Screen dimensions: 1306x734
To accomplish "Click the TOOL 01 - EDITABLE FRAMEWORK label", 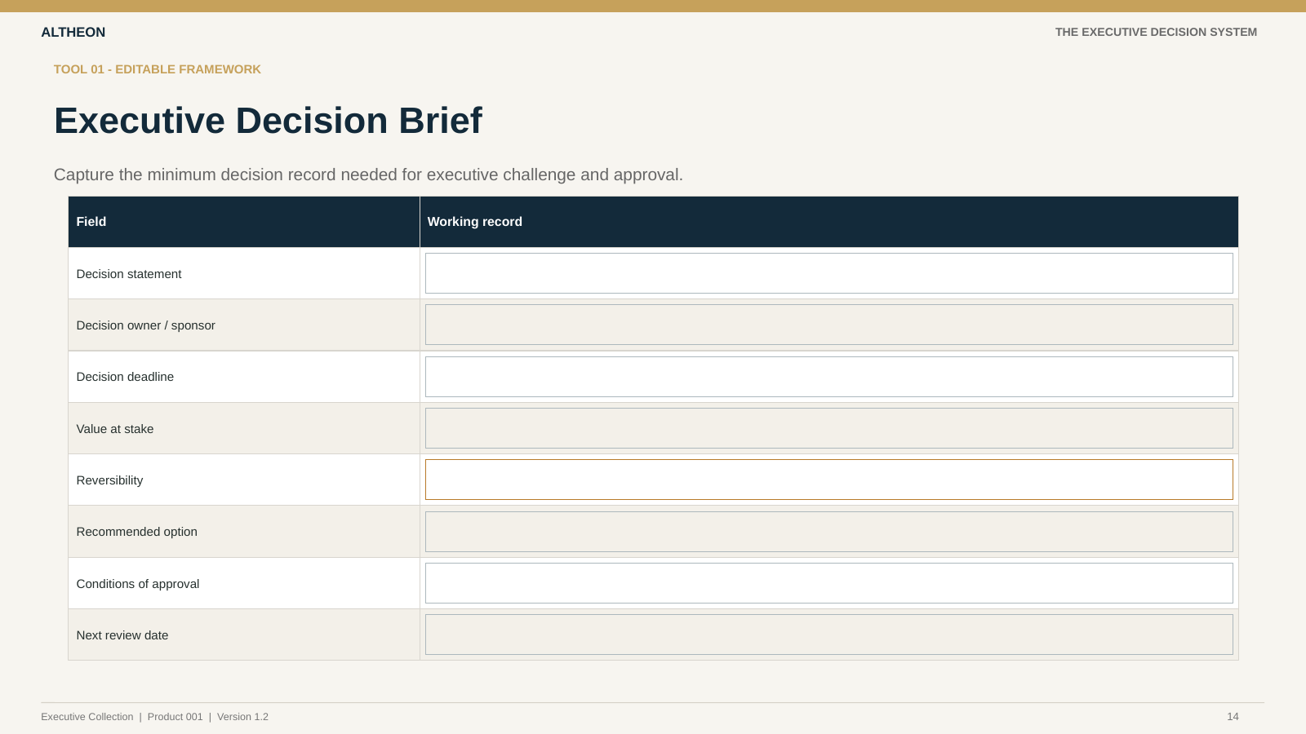I will pos(158,69).
